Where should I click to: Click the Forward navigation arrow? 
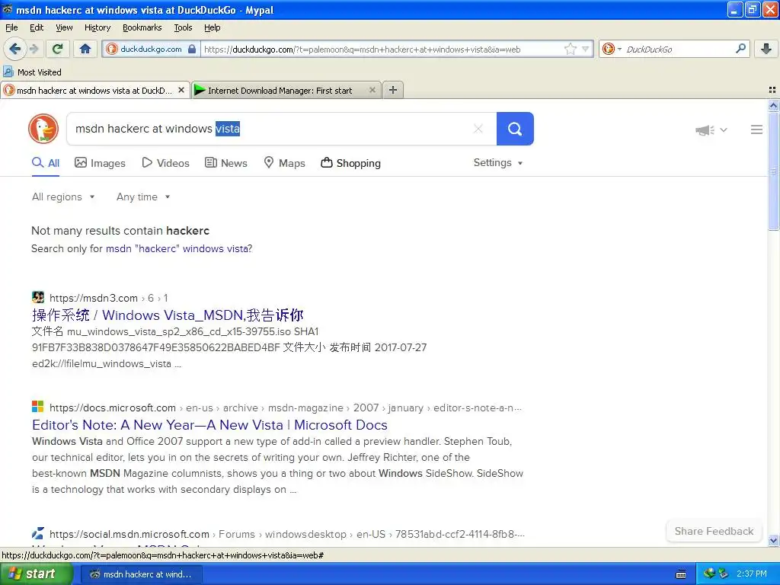click(34, 49)
